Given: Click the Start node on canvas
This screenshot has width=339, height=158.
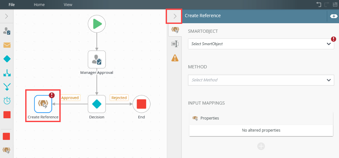Looking at the screenshot, I should [x=97, y=24].
